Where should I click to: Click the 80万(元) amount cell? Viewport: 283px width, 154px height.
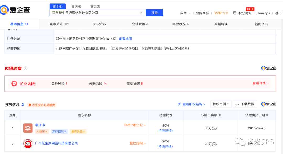[x=211, y=128]
